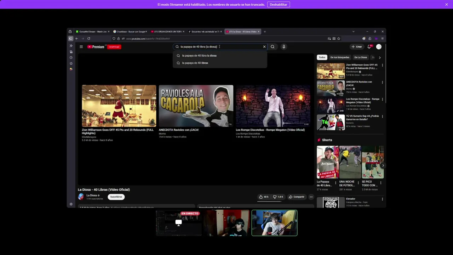Open options for sidebar ANECDOTA Ravioles video

click(x=382, y=82)
